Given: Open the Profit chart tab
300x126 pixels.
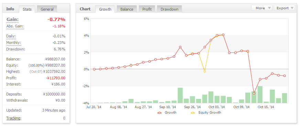Looking at the screenshot, I should click(147, 9).
